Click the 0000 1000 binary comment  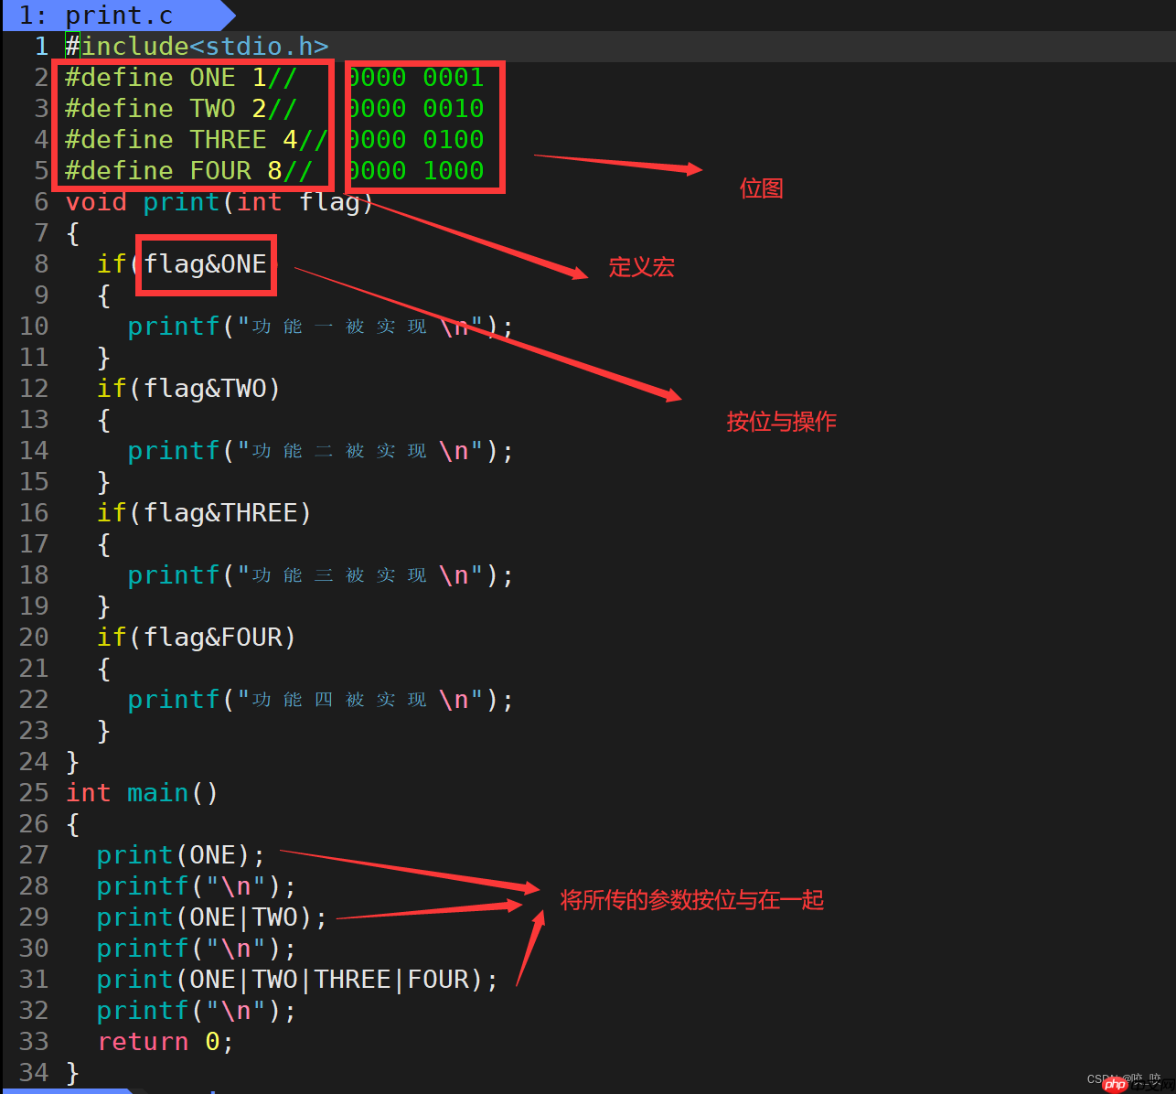[416, 171]
